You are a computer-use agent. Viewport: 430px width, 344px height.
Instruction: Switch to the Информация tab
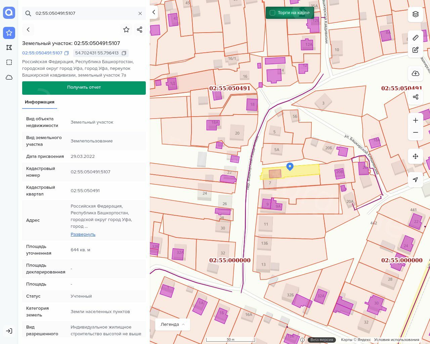pyautogui.click(x=40, y=102)
